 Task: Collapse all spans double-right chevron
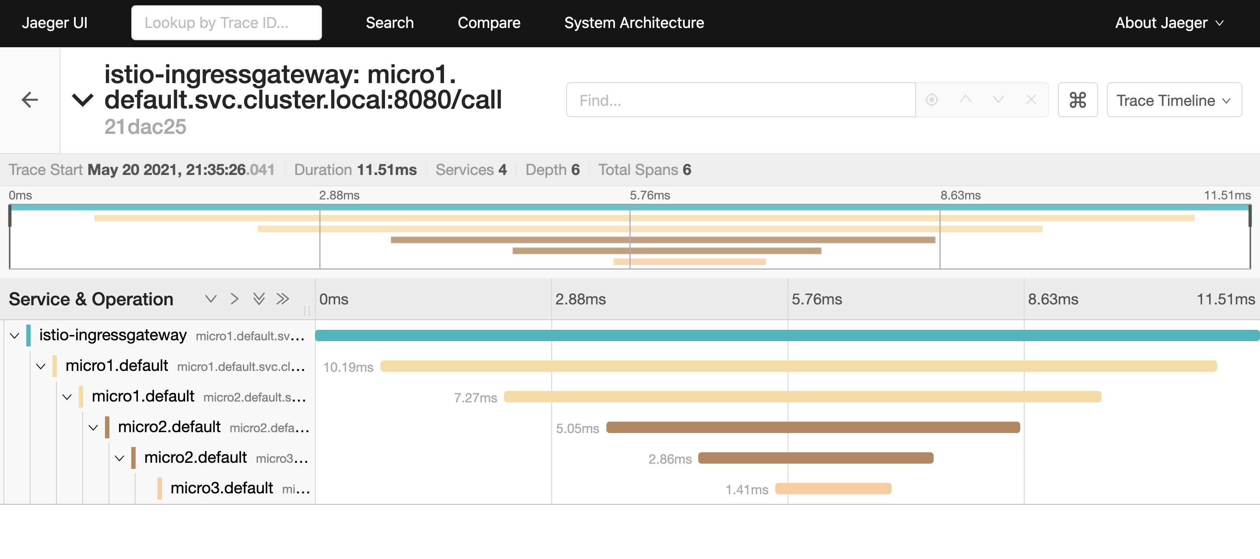(x=283, y=299)
